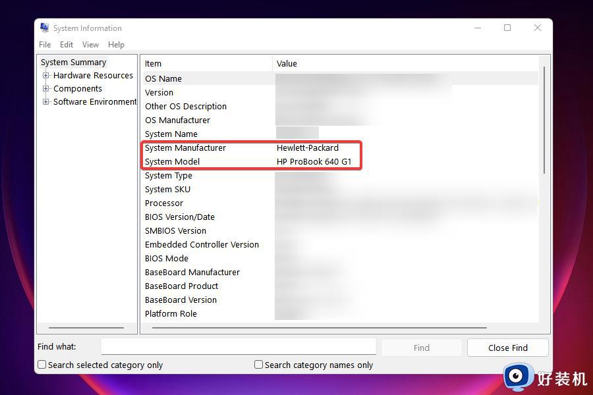The width and height of the screenshot is (593, 395).
Task: Open the Help menu
Action: [116, 45]
